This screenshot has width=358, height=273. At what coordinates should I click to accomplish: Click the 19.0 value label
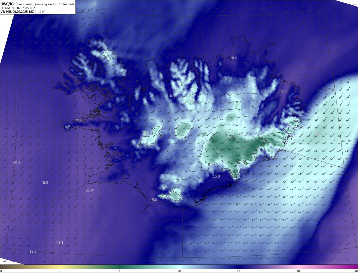[154, 200]
